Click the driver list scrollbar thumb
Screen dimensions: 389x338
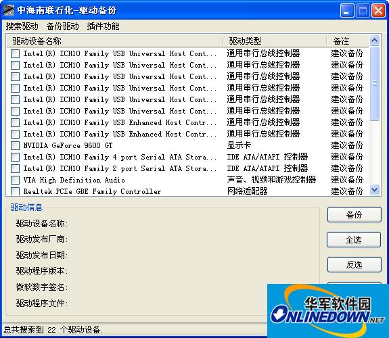point(374,84)
